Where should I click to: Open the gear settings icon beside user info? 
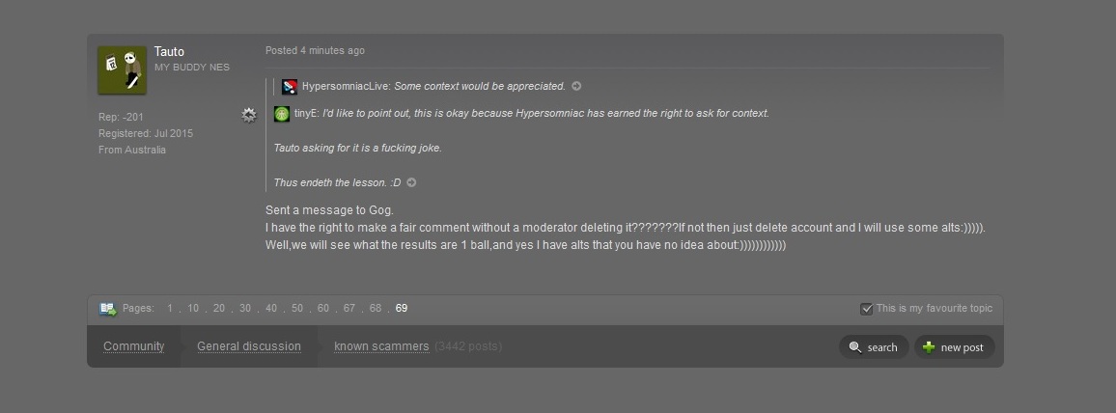click(248, 115)
